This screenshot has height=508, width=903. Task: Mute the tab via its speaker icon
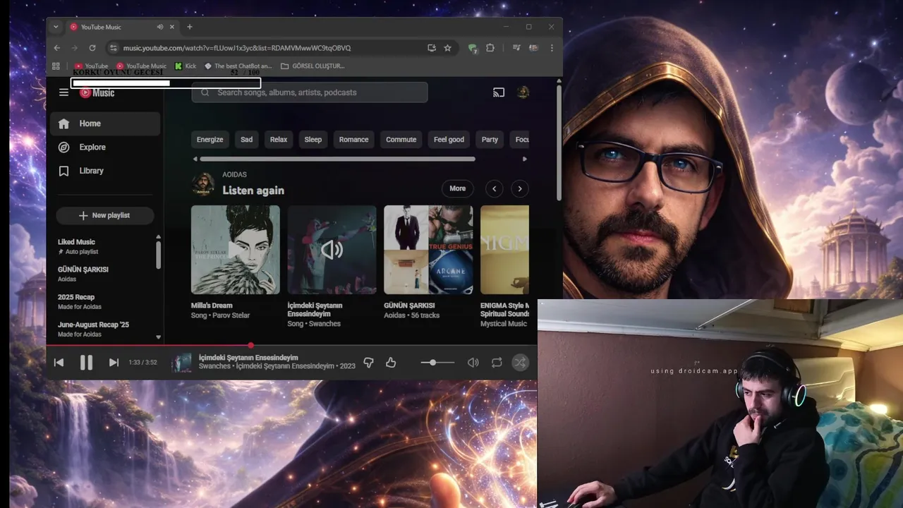point(160,27)
